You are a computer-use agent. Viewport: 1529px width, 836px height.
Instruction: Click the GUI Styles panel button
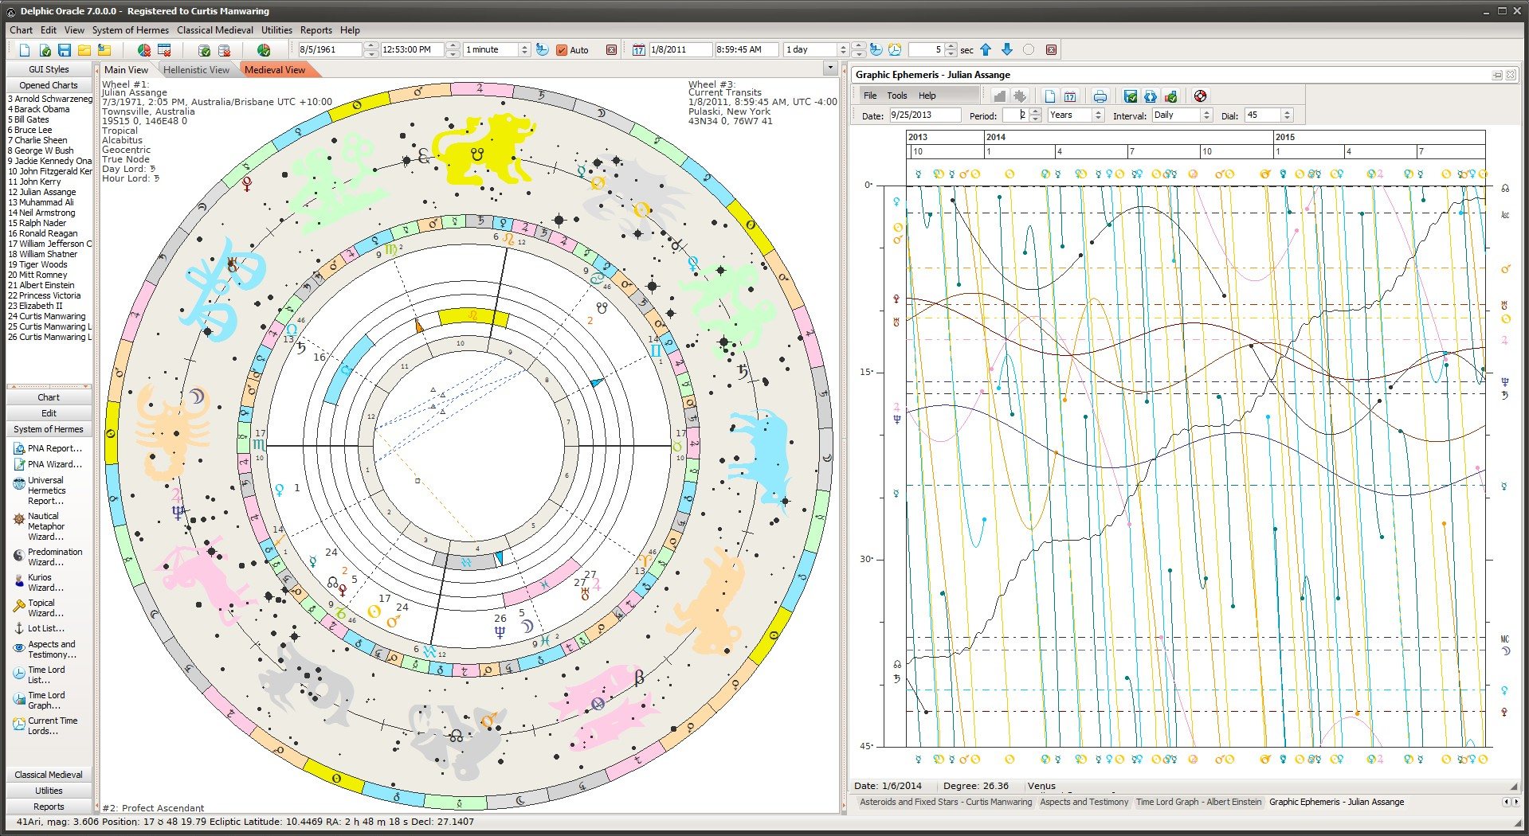[49, 69]
